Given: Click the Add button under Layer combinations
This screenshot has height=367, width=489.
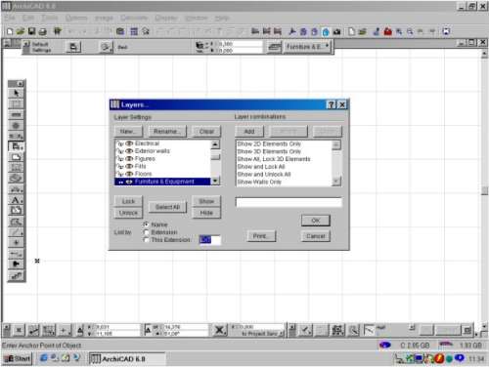Looking at the screenshot, I should coord(249,132).
